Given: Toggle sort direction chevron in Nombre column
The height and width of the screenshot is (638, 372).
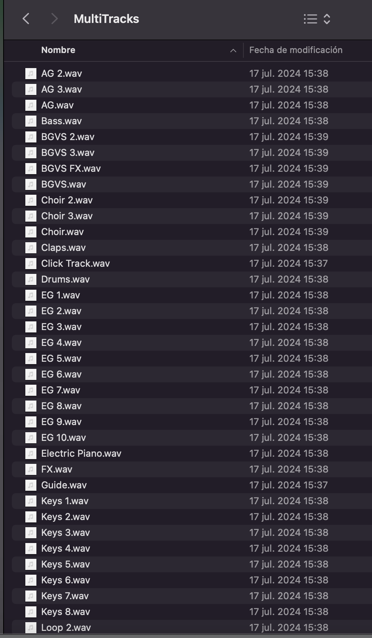Looking at the screenshot, I should click(233, 51).
